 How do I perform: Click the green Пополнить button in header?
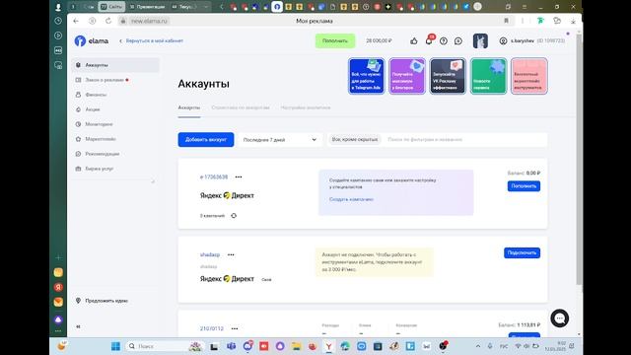(335, 40)
